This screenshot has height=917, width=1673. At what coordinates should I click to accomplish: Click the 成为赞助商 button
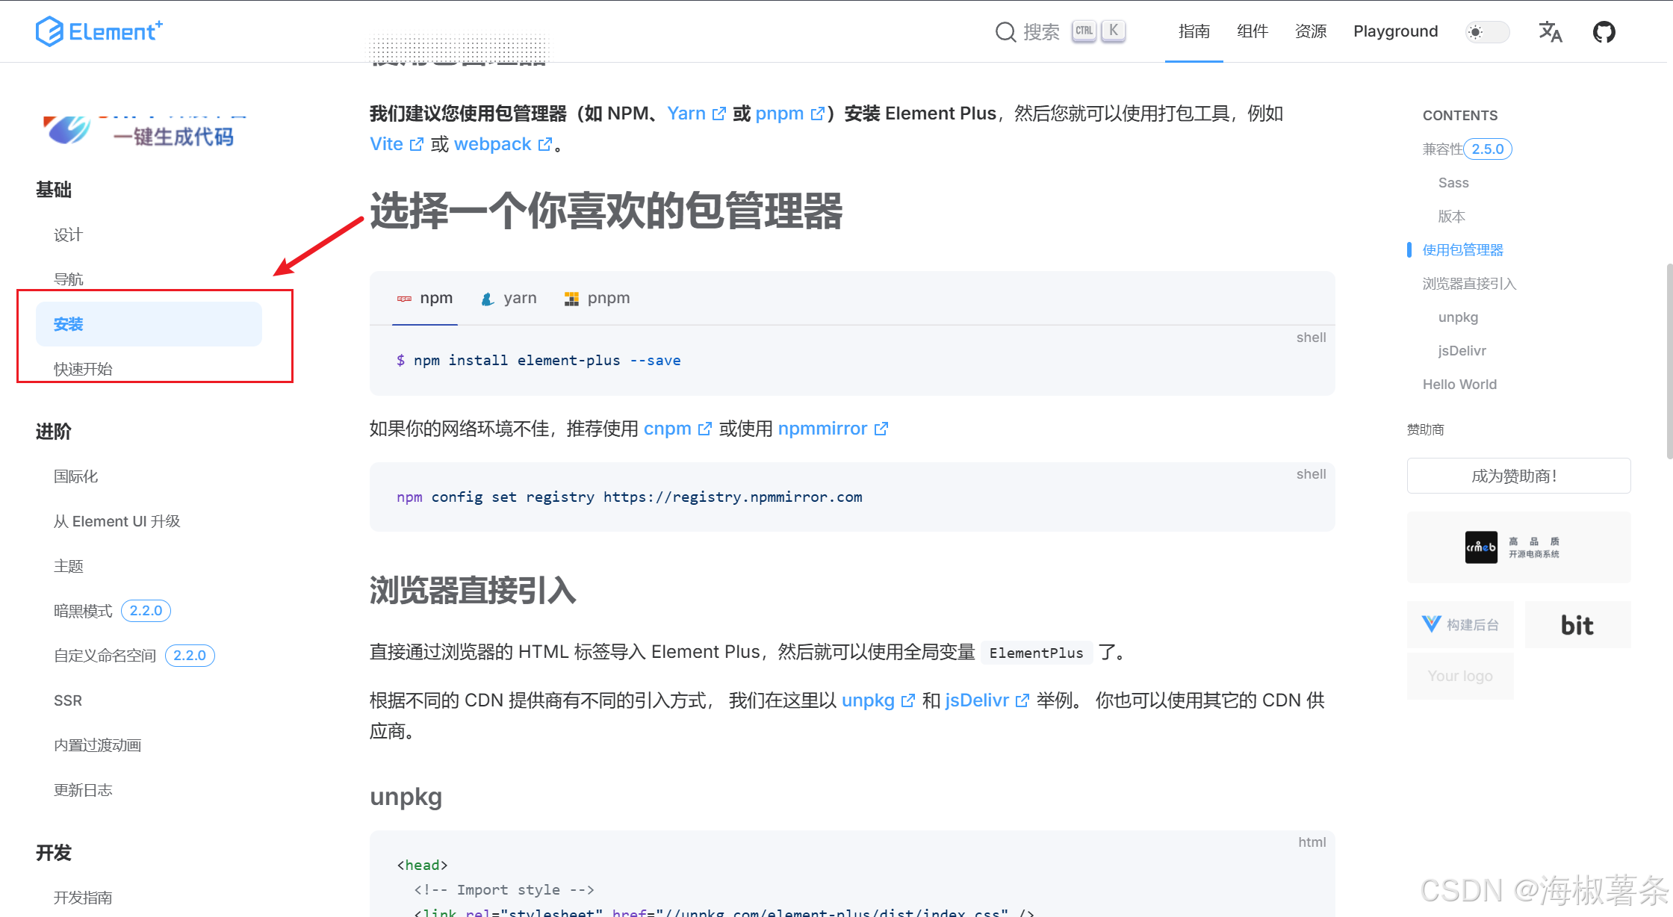coord(1518,476)
